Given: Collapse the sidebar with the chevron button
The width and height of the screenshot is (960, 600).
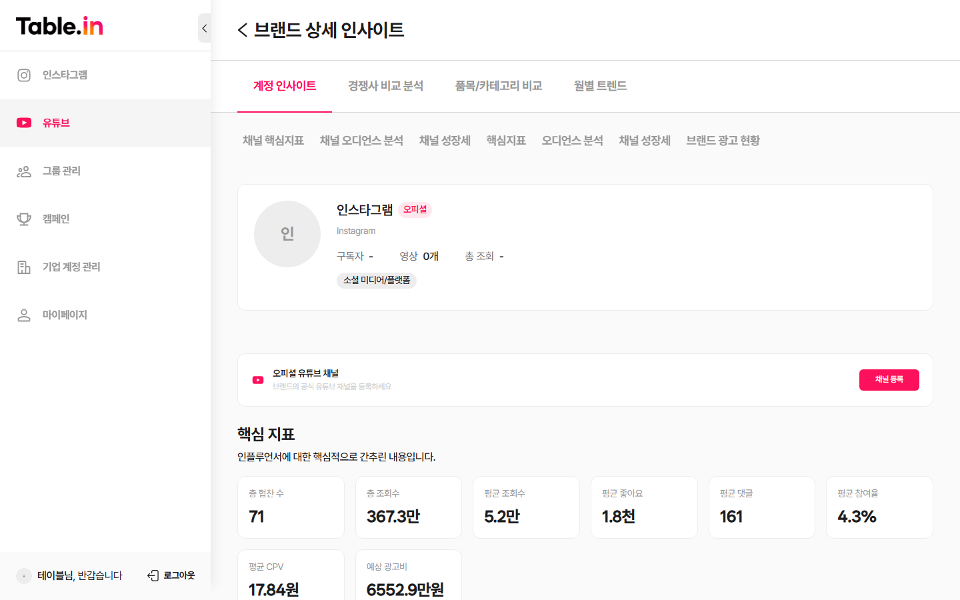Looking at the screenshot, I should (204, 28).
